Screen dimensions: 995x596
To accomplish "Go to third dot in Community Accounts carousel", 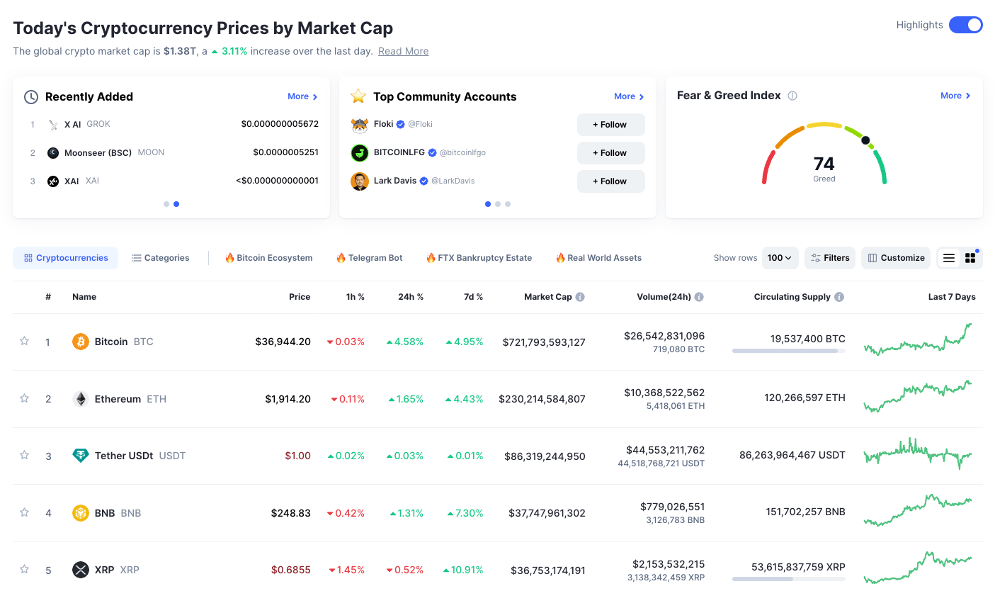I will (508, 204).
